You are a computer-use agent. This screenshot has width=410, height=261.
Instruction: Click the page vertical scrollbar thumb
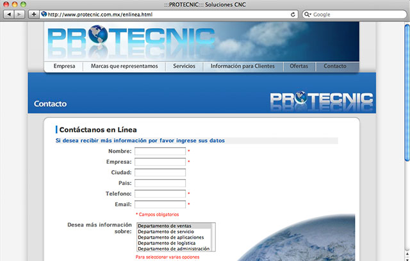(x=407, y=93)
